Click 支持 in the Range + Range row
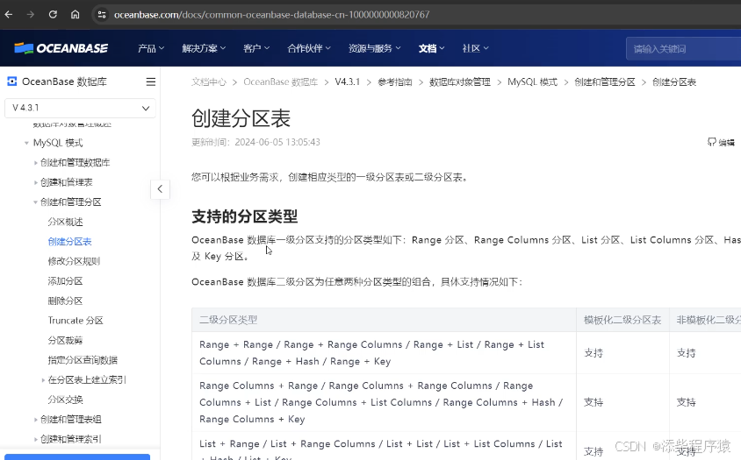 tap(594, 353)
